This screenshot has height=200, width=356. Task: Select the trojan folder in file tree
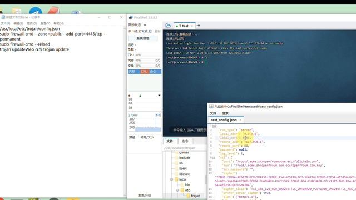(x=195, y=196)
